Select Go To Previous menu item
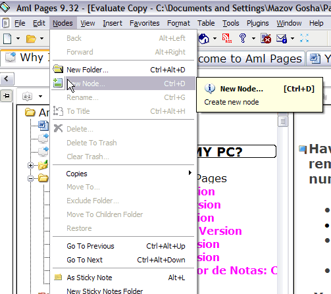331x294 pixels. click(124, 246)
